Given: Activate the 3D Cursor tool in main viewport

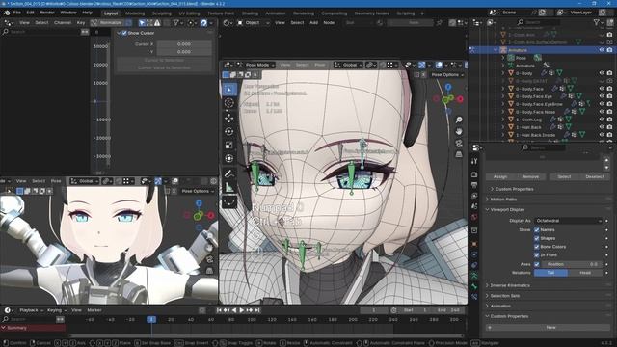Looking at the screenshot, I should (x=229, y=103).
